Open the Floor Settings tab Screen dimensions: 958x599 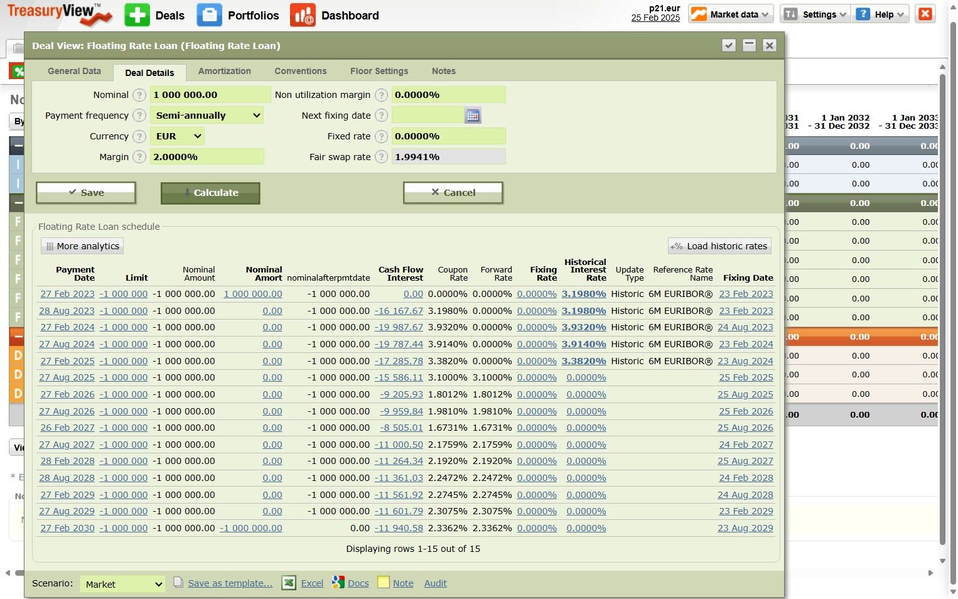[x=379, y=71]
